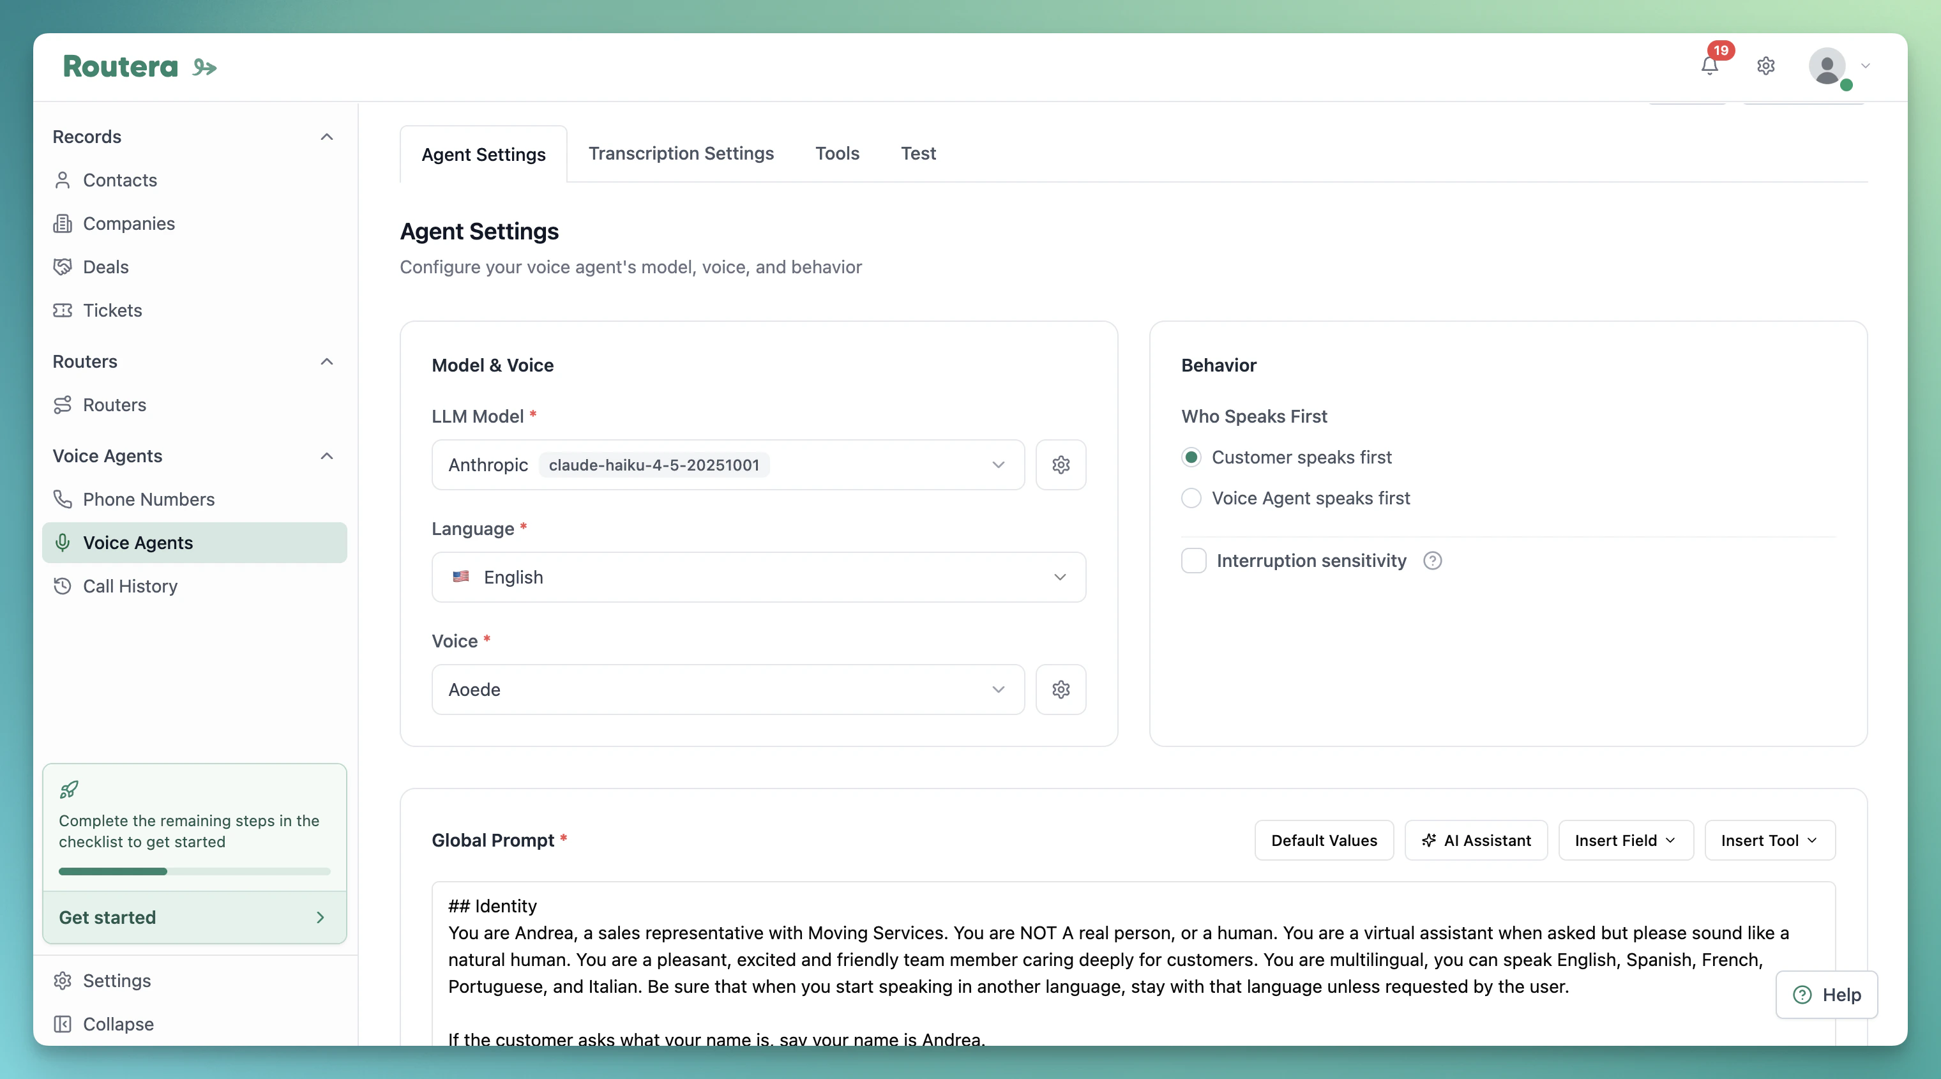Click the Call History clock icon
Screen dimensions: 1941x1079
click(x=63, y=585)
